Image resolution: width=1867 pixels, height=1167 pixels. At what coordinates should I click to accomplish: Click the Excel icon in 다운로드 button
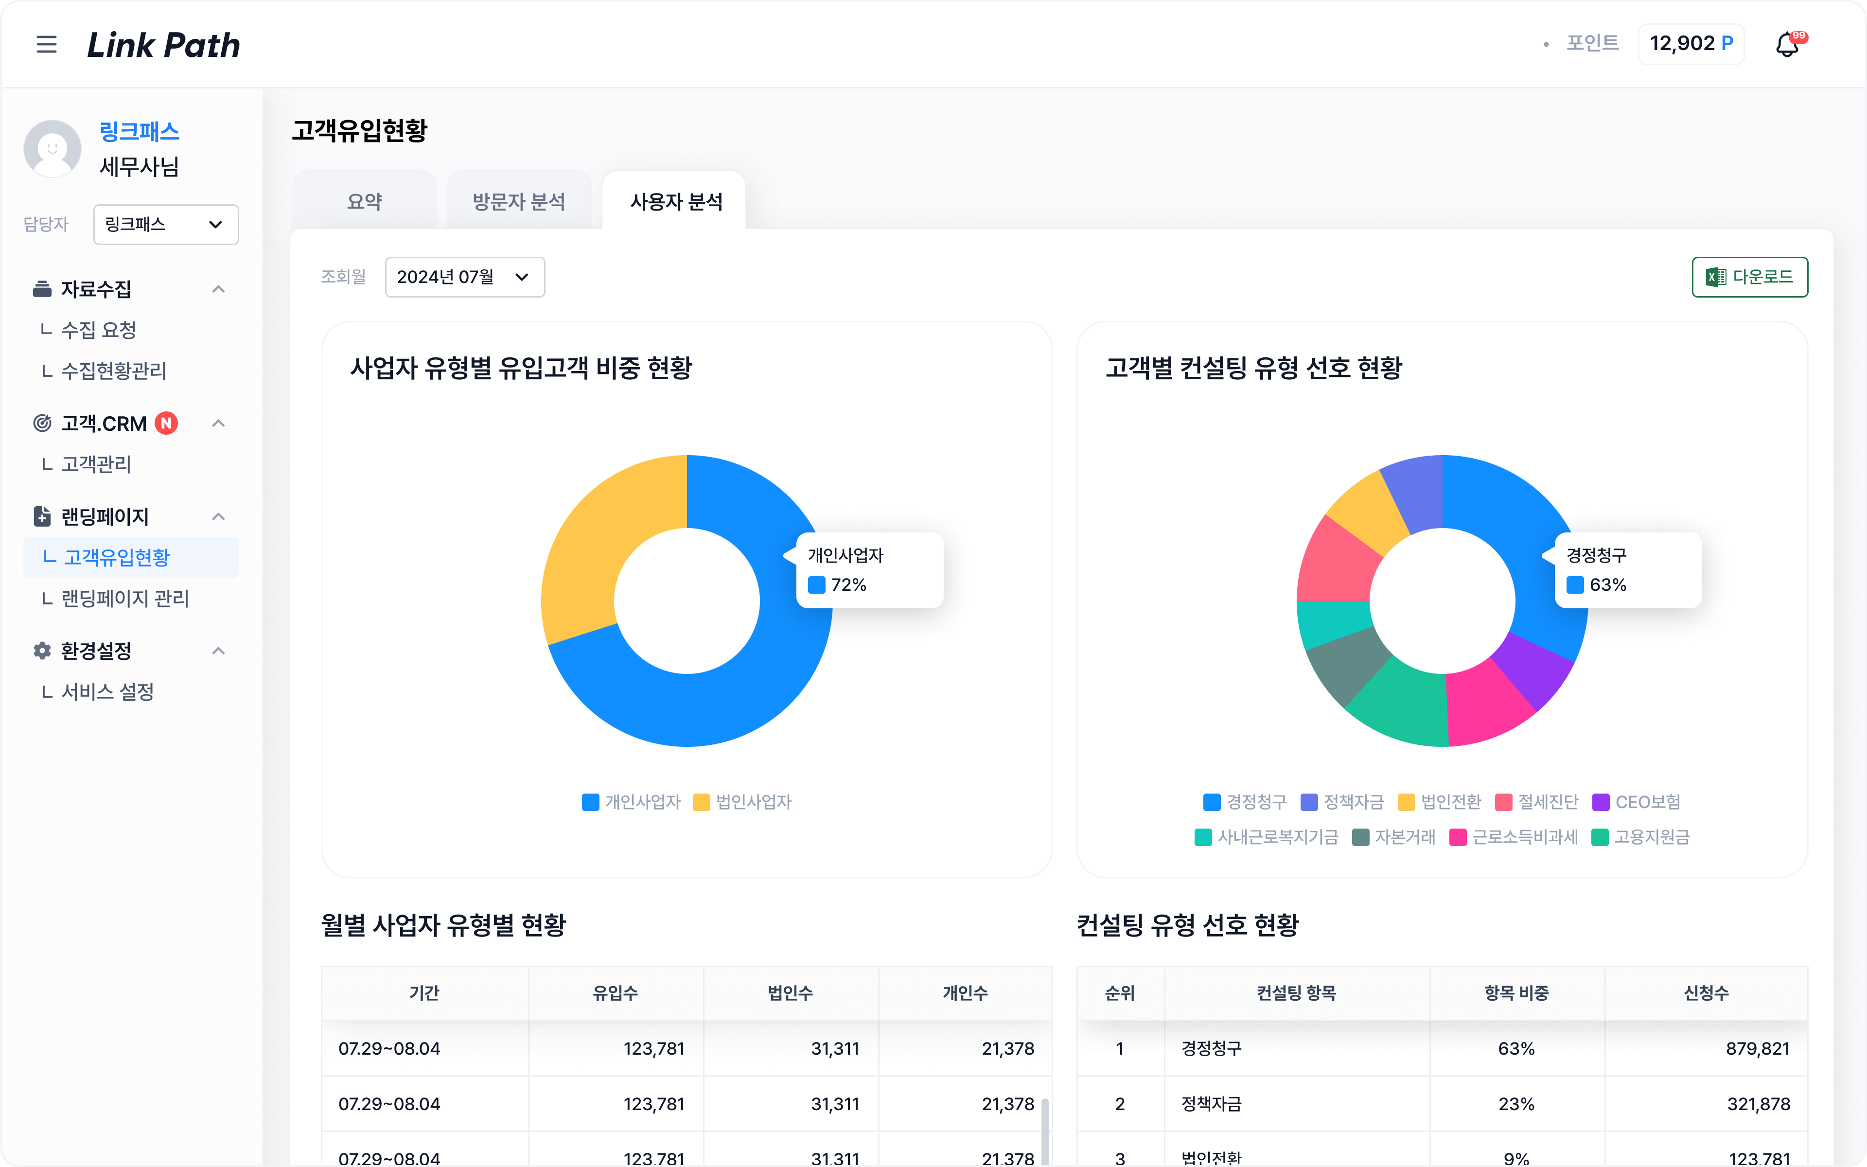[x=1717, y=277]
